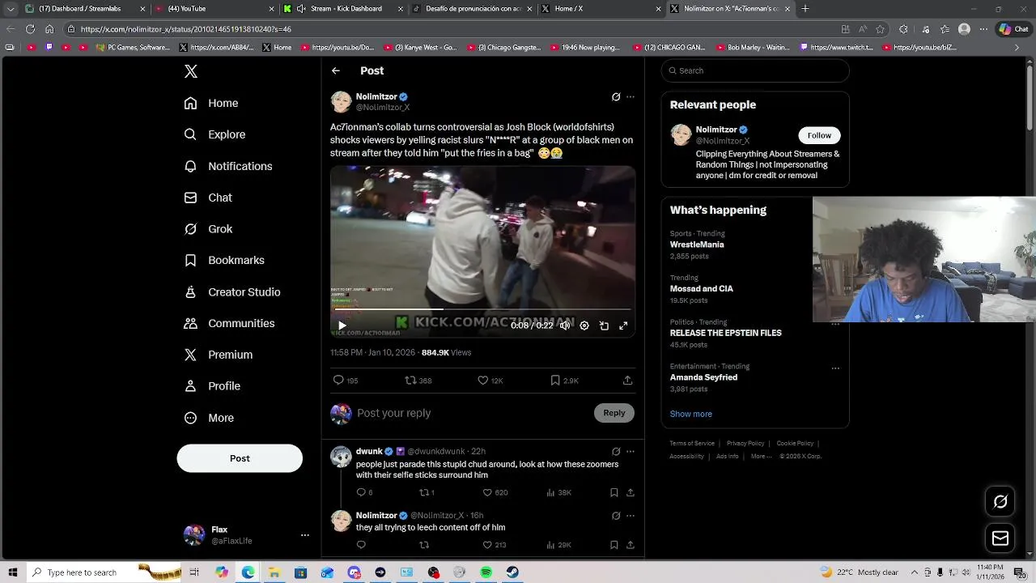This screenshot has width=1036, height=583.
Task: Open Grok in X sidebar
Action: tap(208, 229)
